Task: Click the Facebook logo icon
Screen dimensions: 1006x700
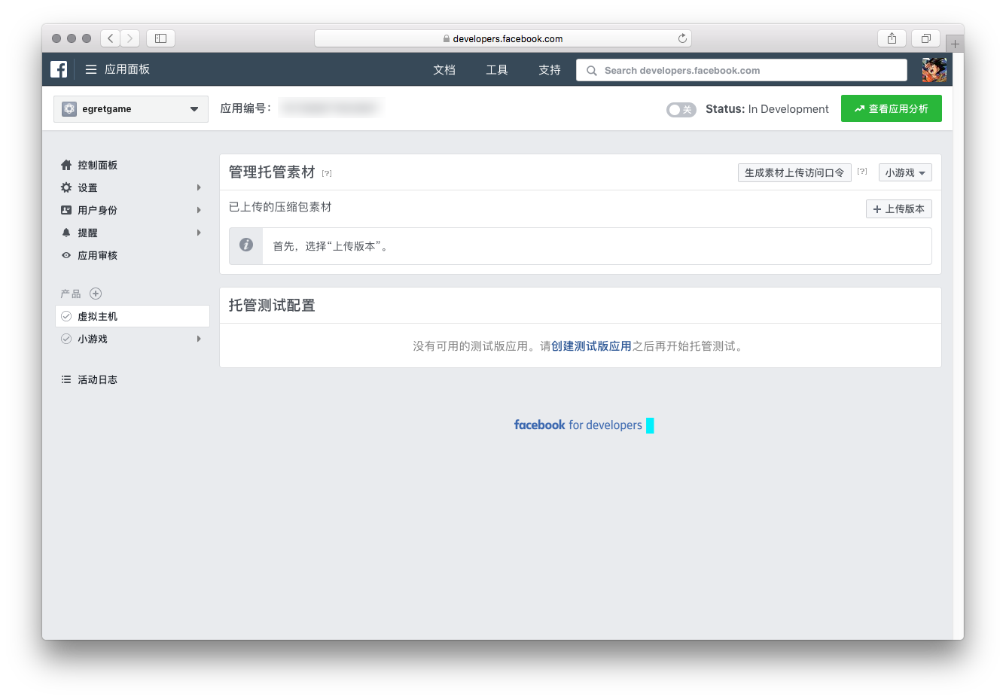Action: 59,69
